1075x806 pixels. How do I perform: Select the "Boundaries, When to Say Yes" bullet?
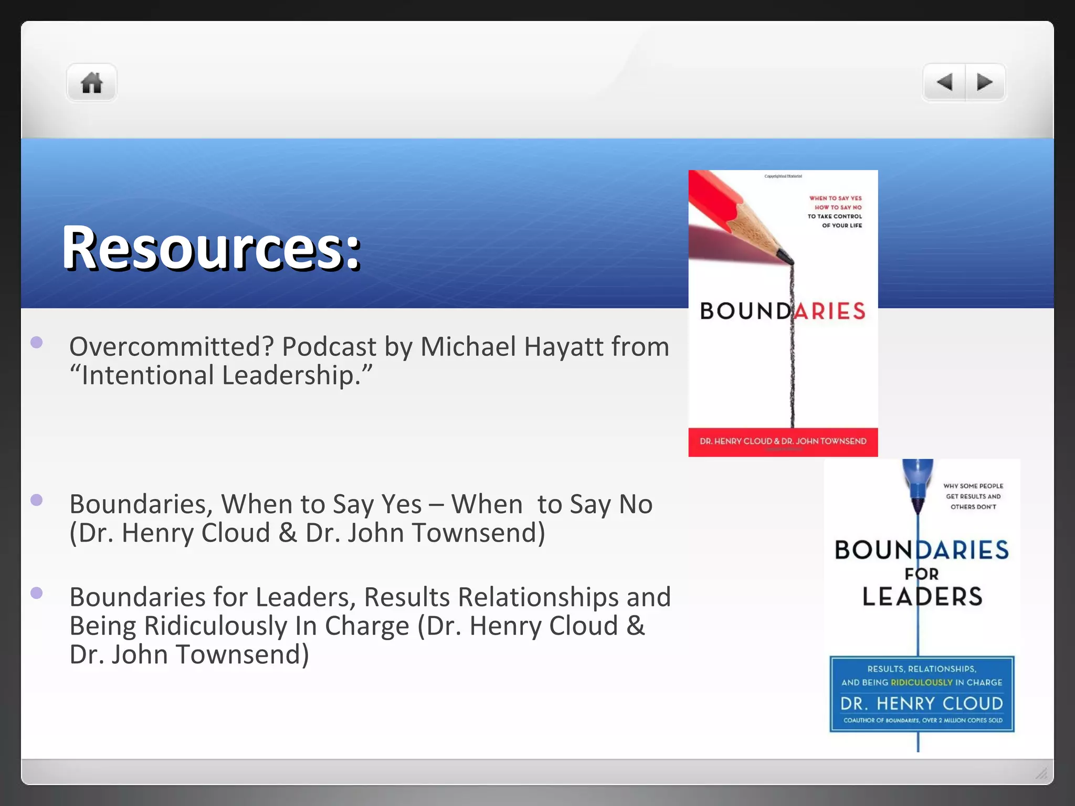361,518
